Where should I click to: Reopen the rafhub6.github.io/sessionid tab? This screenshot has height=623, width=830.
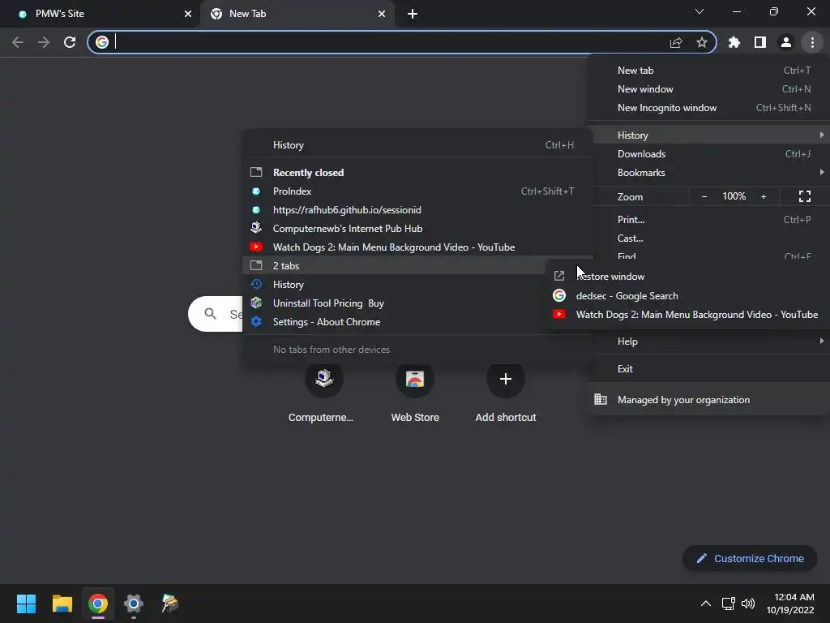coord(417,210)
